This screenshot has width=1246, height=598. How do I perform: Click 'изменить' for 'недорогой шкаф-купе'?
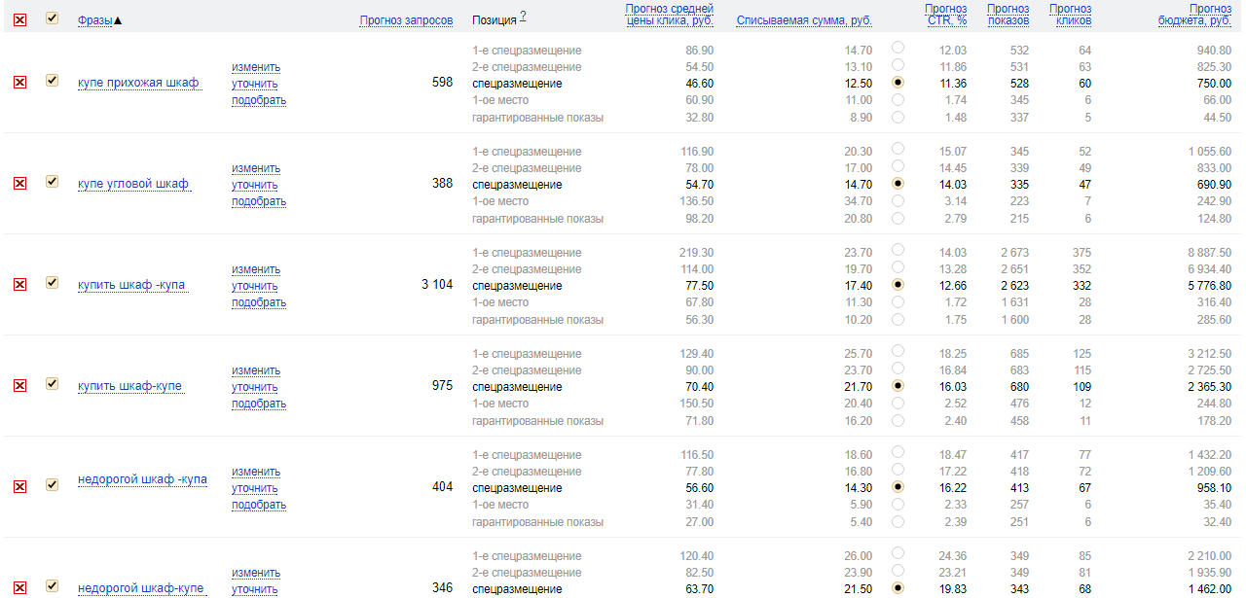256,573
